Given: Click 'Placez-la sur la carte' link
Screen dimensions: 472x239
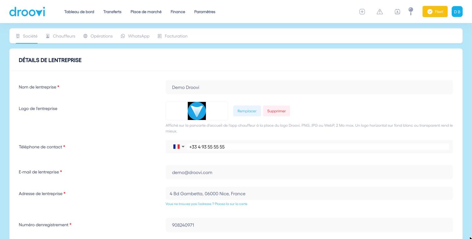Looking at the screenshot, I should point(231,204).
